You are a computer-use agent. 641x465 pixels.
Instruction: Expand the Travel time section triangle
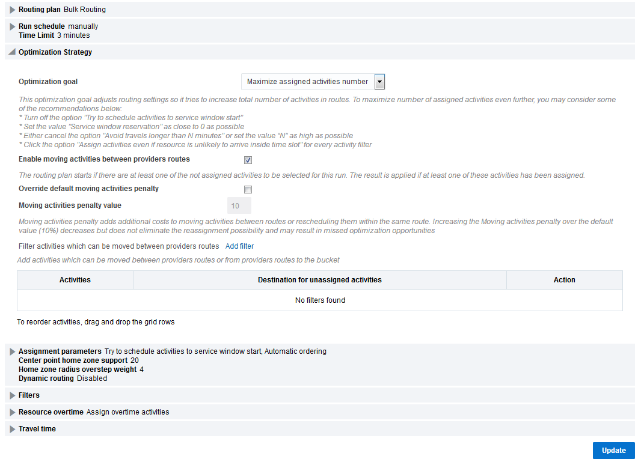coord(13,429)
